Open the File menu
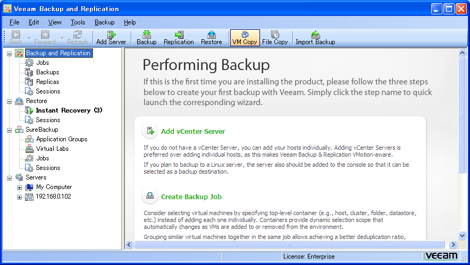Image resolution: width=470 pixels, height=265 pixels. point(14,22)
